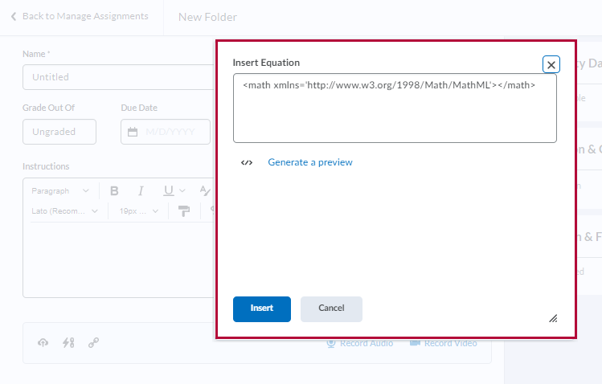Screen dimensions: 602x384
Task: Click the format painter icon
Action: point(185,211)
